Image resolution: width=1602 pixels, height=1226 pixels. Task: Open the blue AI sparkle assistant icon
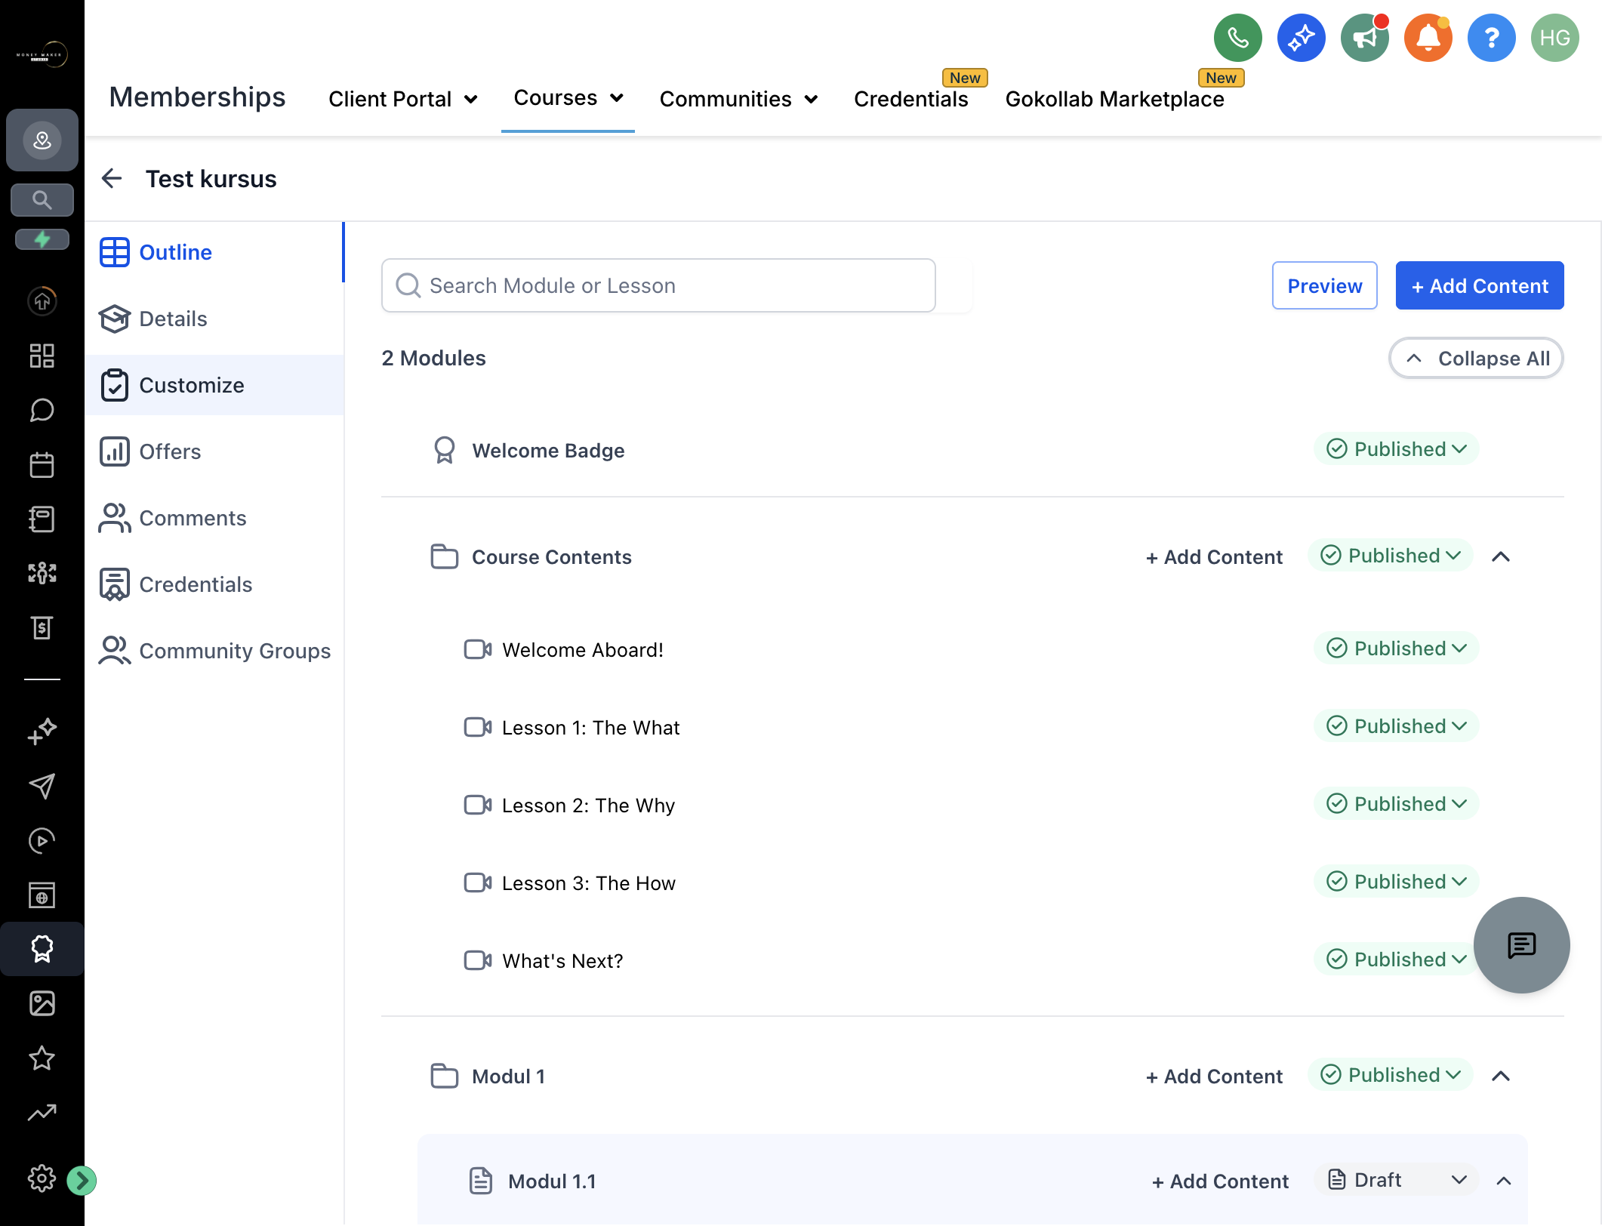1301,38
